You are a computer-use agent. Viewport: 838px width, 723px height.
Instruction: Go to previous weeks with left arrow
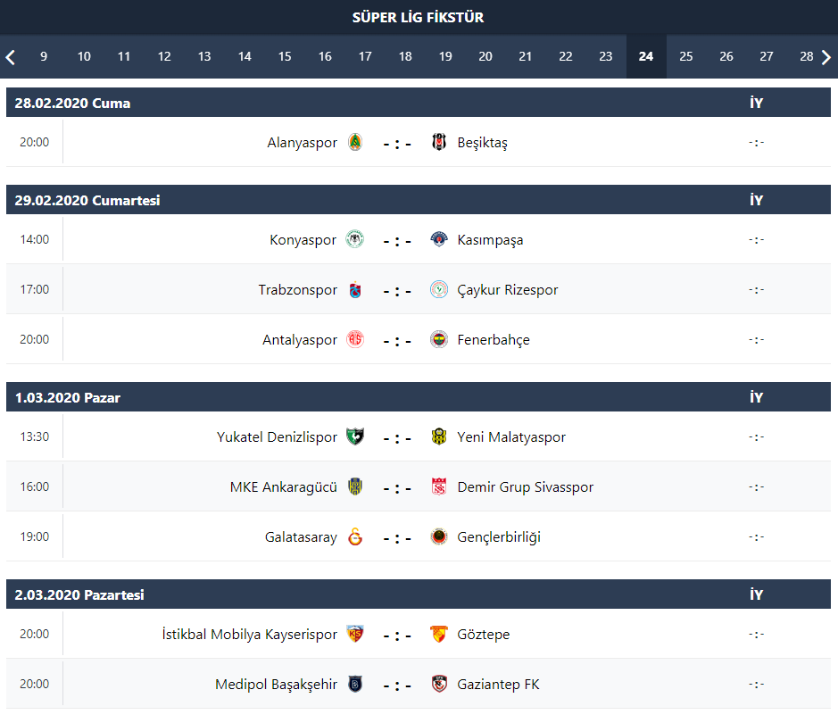click(x=11, y=57)
